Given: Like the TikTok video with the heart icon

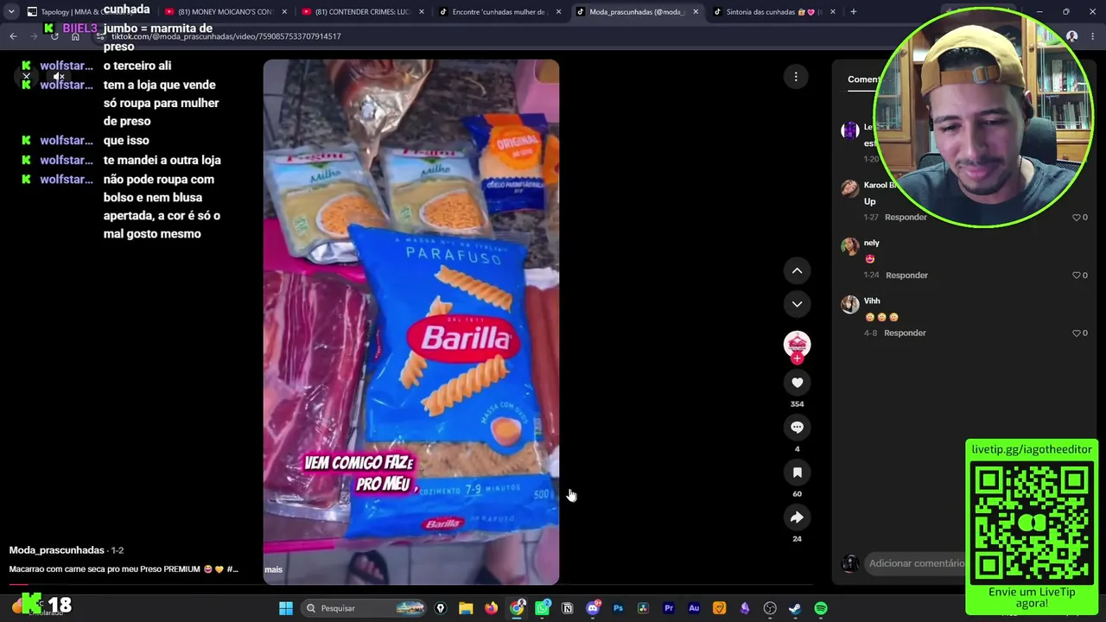Looking at the screenshot, I should 797,383.
